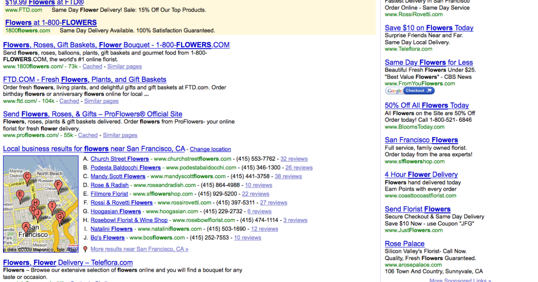Click More Sponsored Links
Viewport: 538px width, 282px height.
click(x=460, y=280)
